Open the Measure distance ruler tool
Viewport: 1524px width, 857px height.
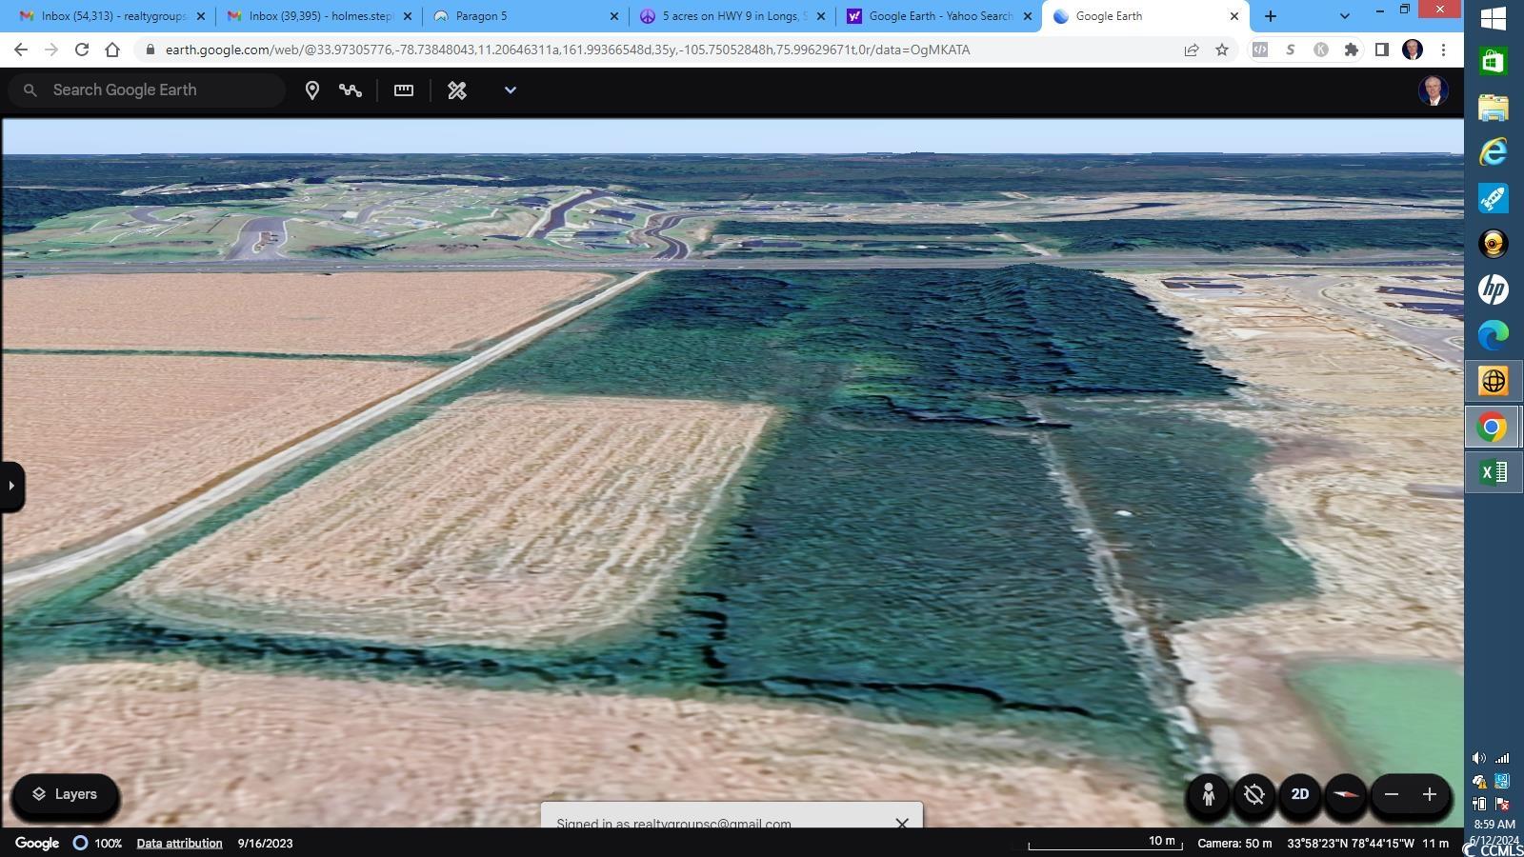(x=404, y=90)
